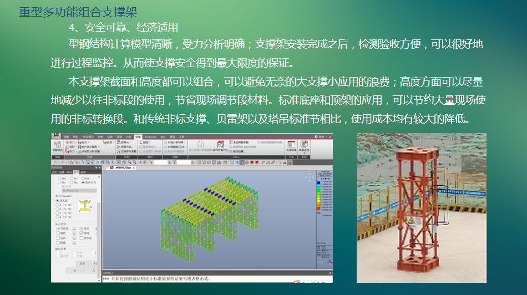Open the 视图 ribbon tab
This screenshot has height=295, width=527.
pyautogui.click(x=66, y=137)
